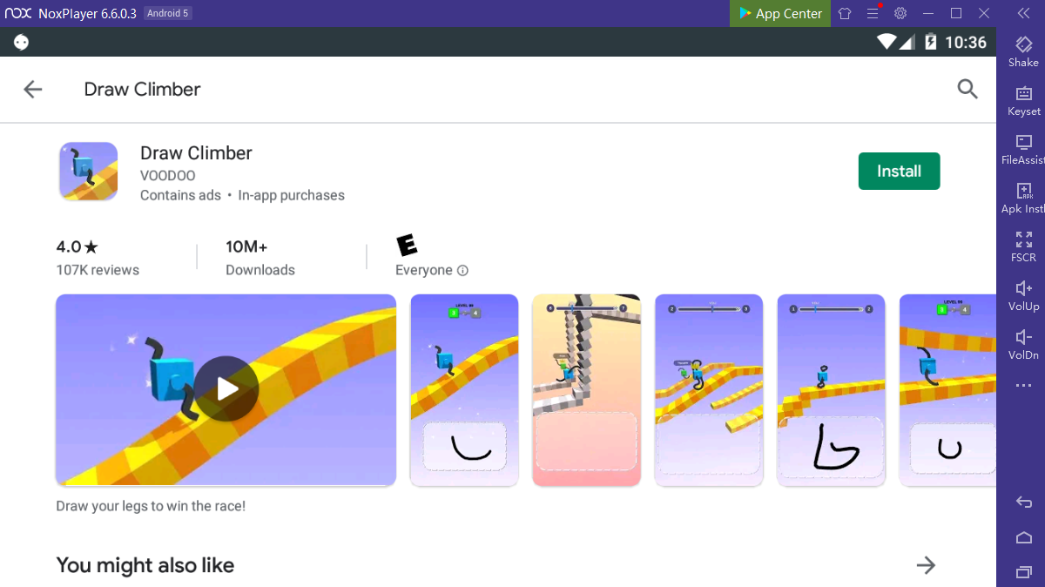Install the Draw Climber app
This screenshot has width=1045, height=587.
(899, 171)
